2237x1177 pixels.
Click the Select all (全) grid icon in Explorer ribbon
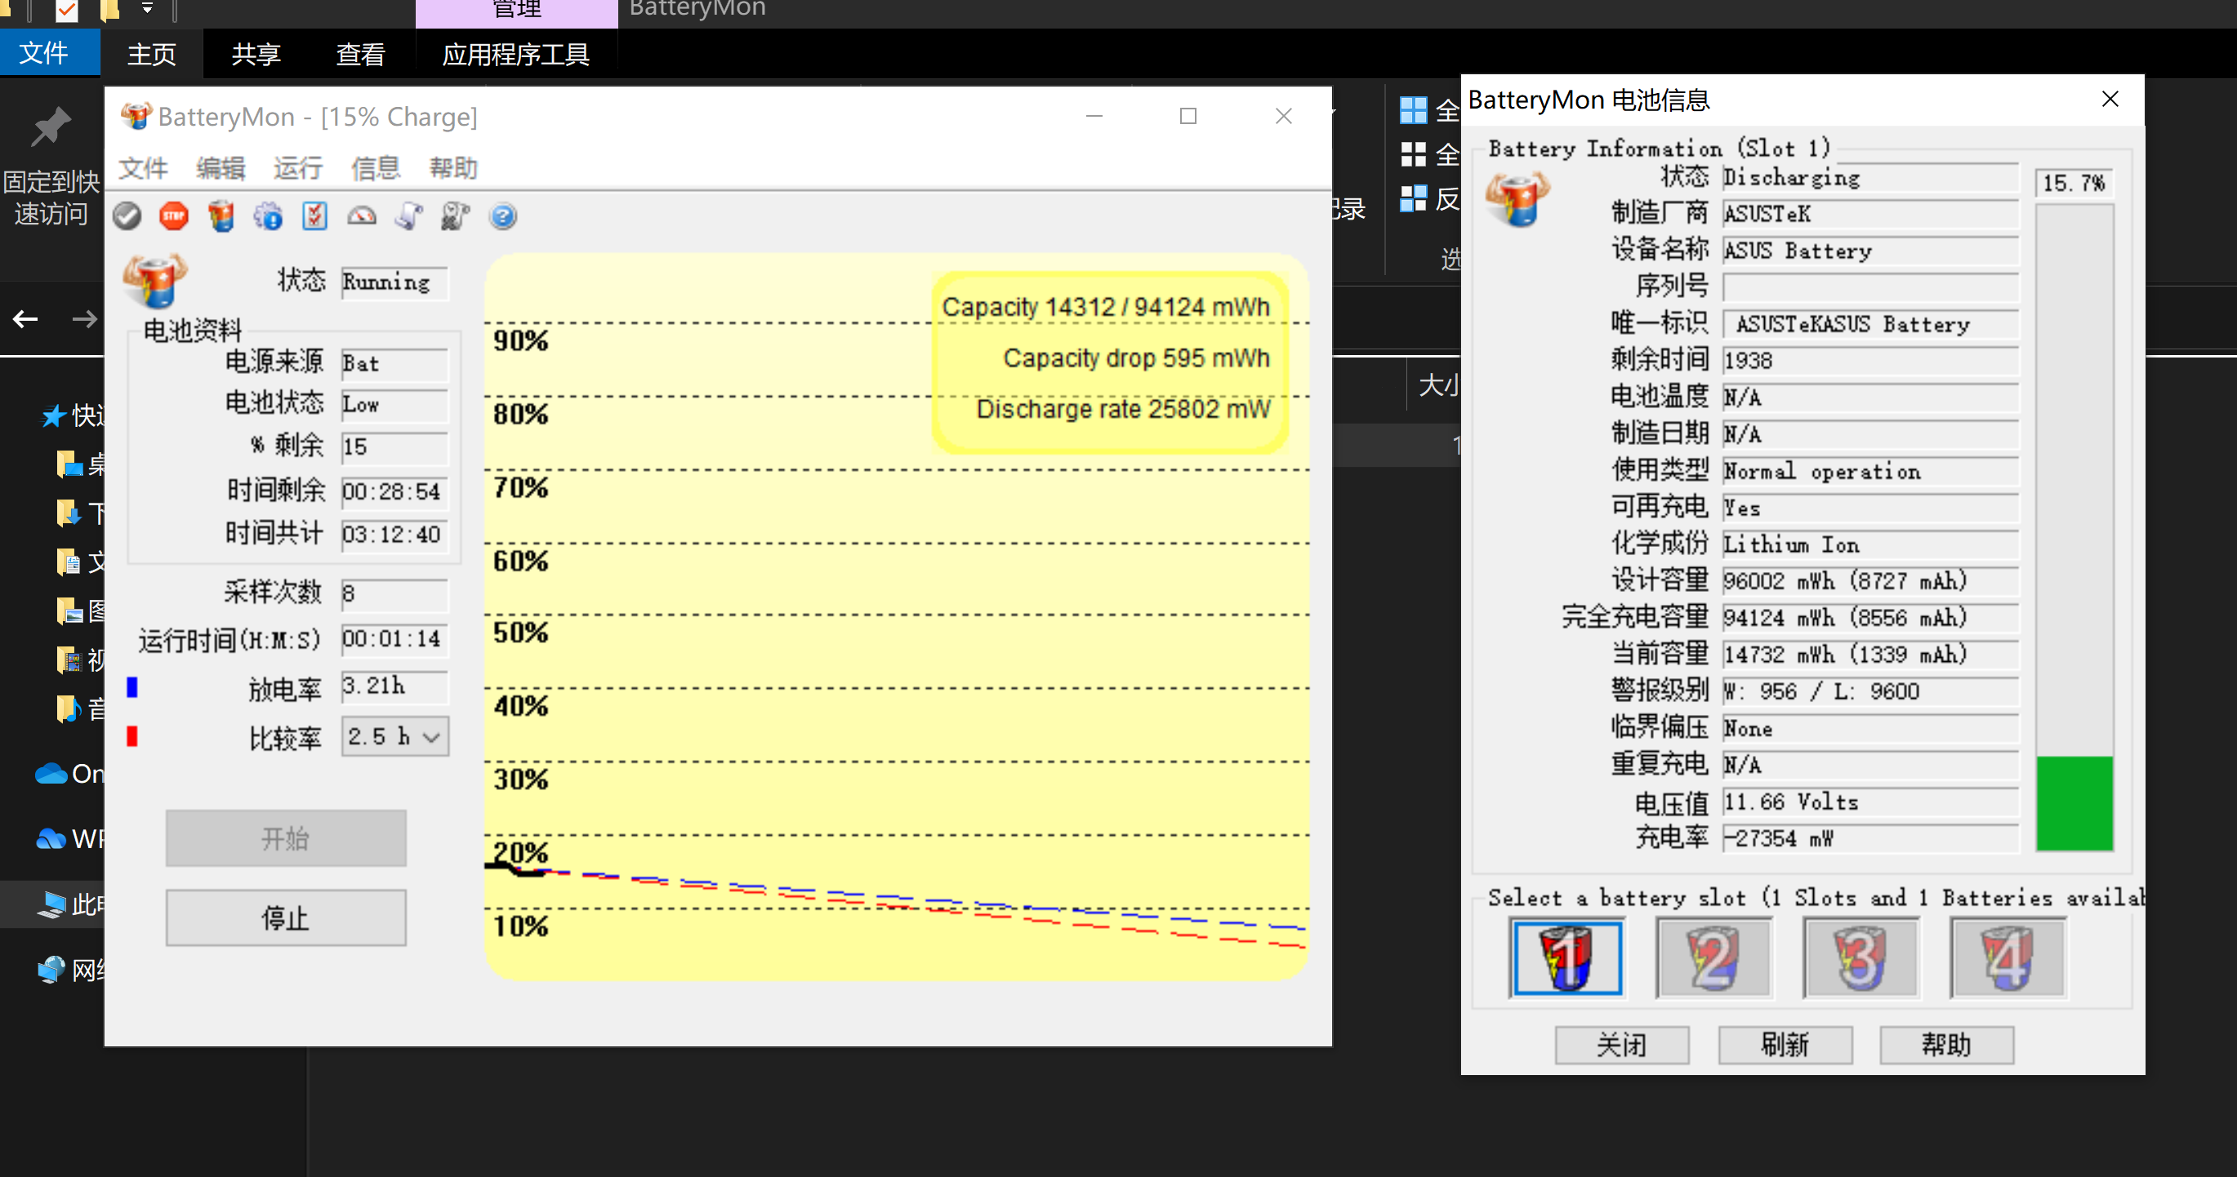[x=1413, y=110]
